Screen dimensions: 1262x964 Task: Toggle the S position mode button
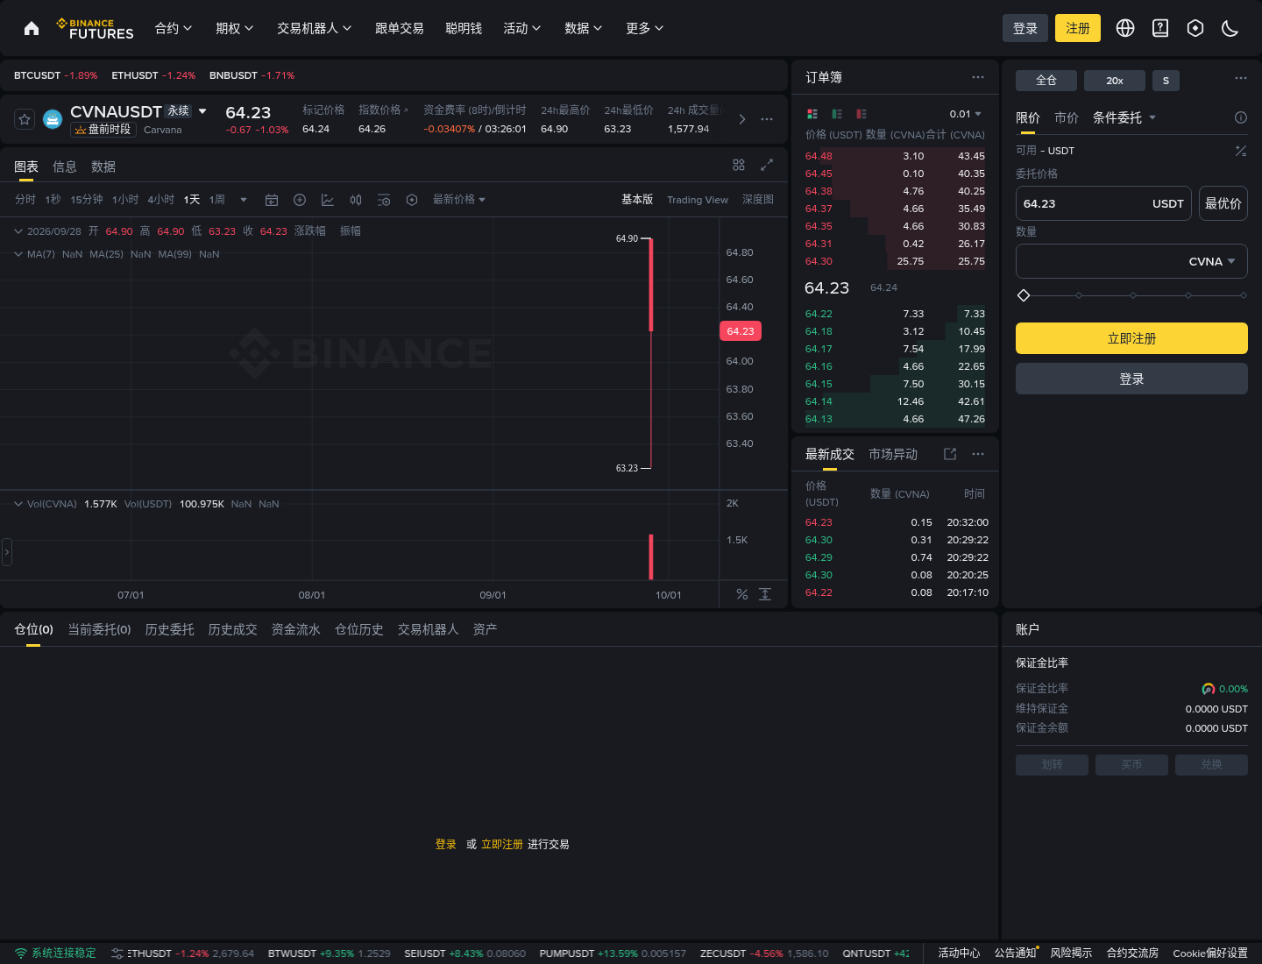click(1166, 81)
